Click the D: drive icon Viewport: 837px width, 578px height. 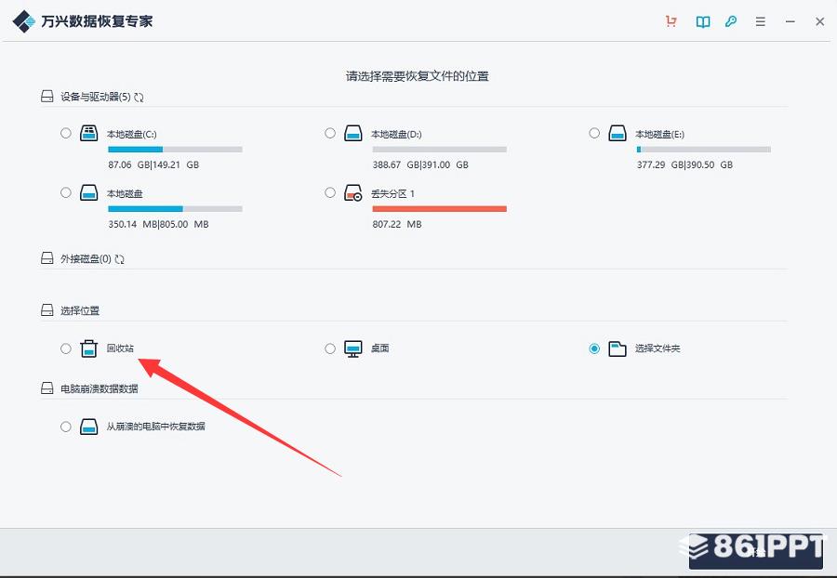coord(352,133)
